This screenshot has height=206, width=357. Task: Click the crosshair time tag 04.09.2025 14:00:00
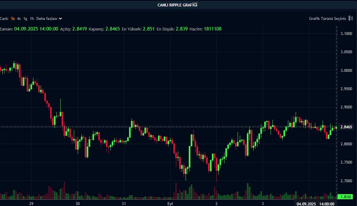[x=315, y=204]
